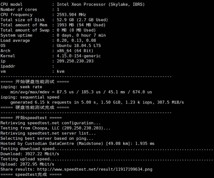214x178 pixels.
Task: Click the Upload 2072.95 Mbit/s line
Action: coord(27,164)
